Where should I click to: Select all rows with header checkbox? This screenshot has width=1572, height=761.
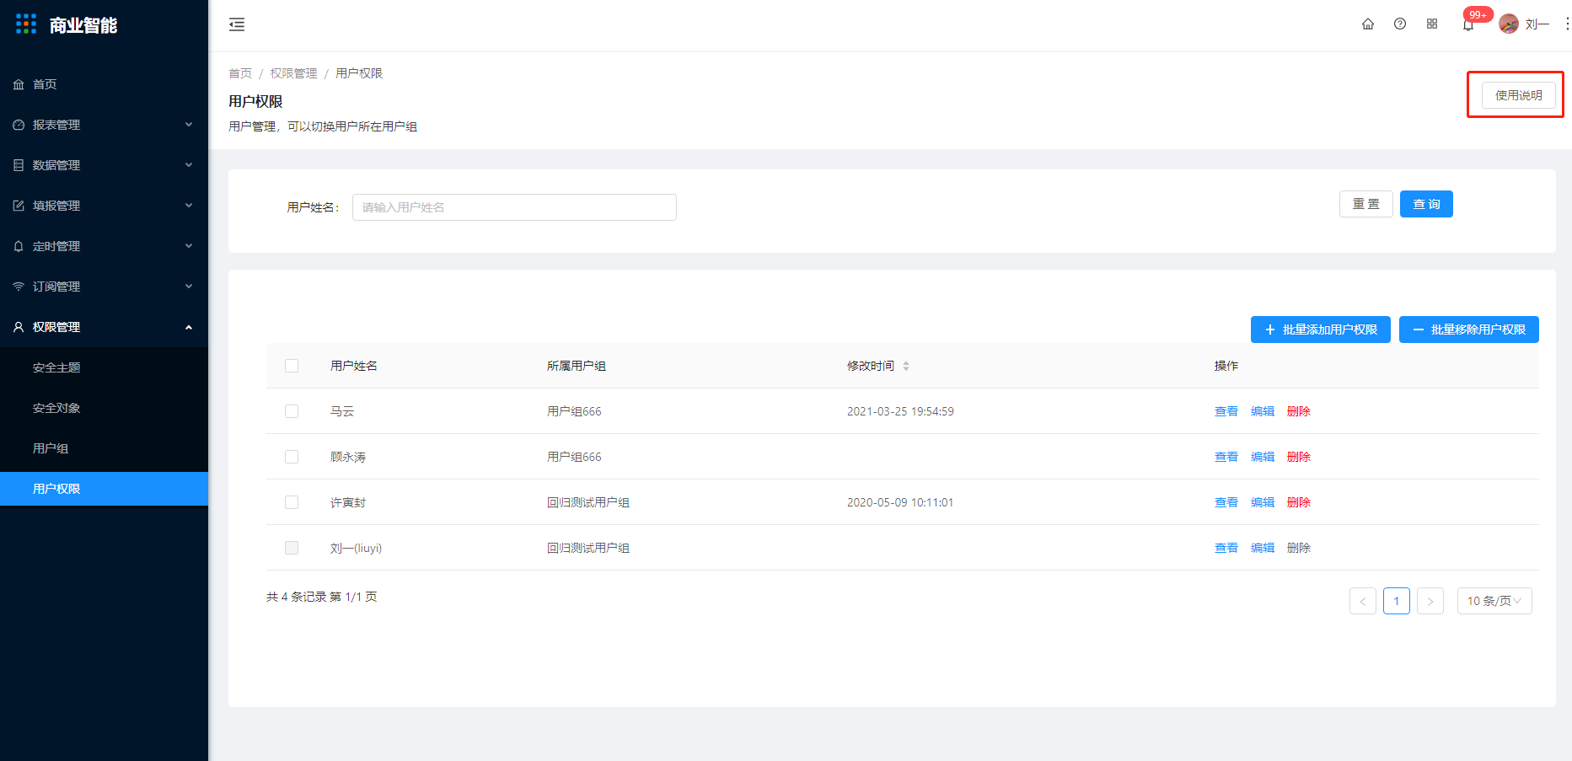pyautogui.click(x=292, y=366)
